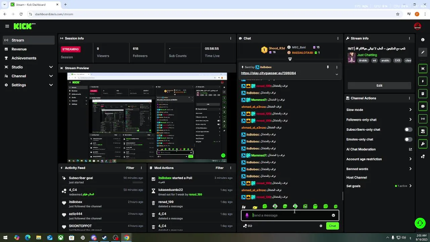Toggle the channel actions widget icon
Image resolution: width=430 pixels, height=242 pixels.
coord(423,131)
